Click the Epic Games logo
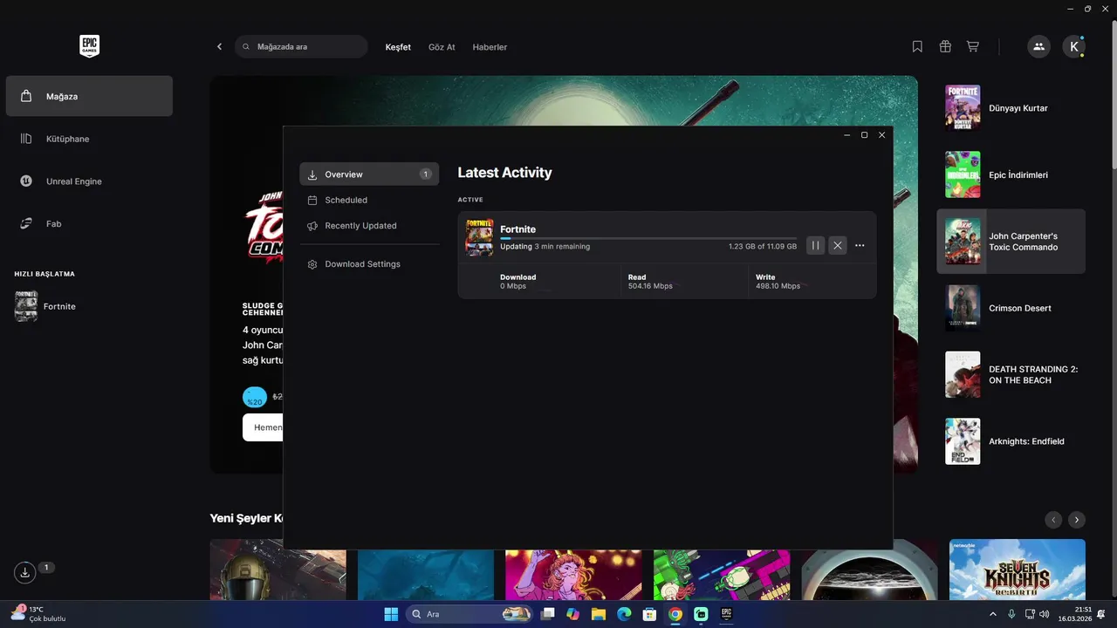 (89, 46)
